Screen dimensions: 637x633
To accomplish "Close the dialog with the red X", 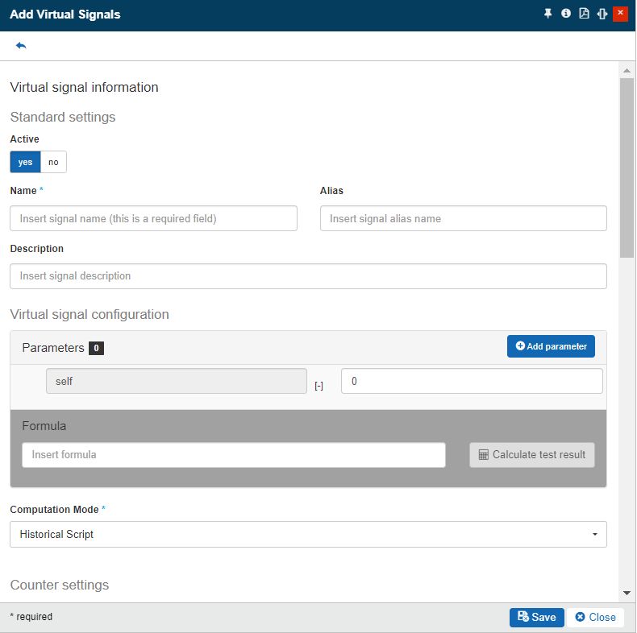I will [x=620, y=14].
